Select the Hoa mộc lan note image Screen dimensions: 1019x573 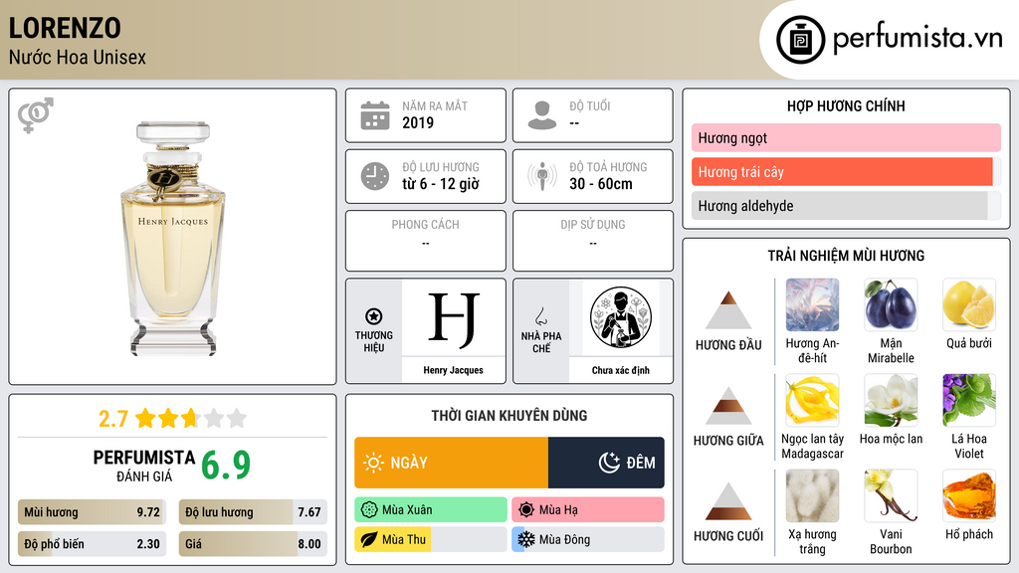[x=891, y=400]
